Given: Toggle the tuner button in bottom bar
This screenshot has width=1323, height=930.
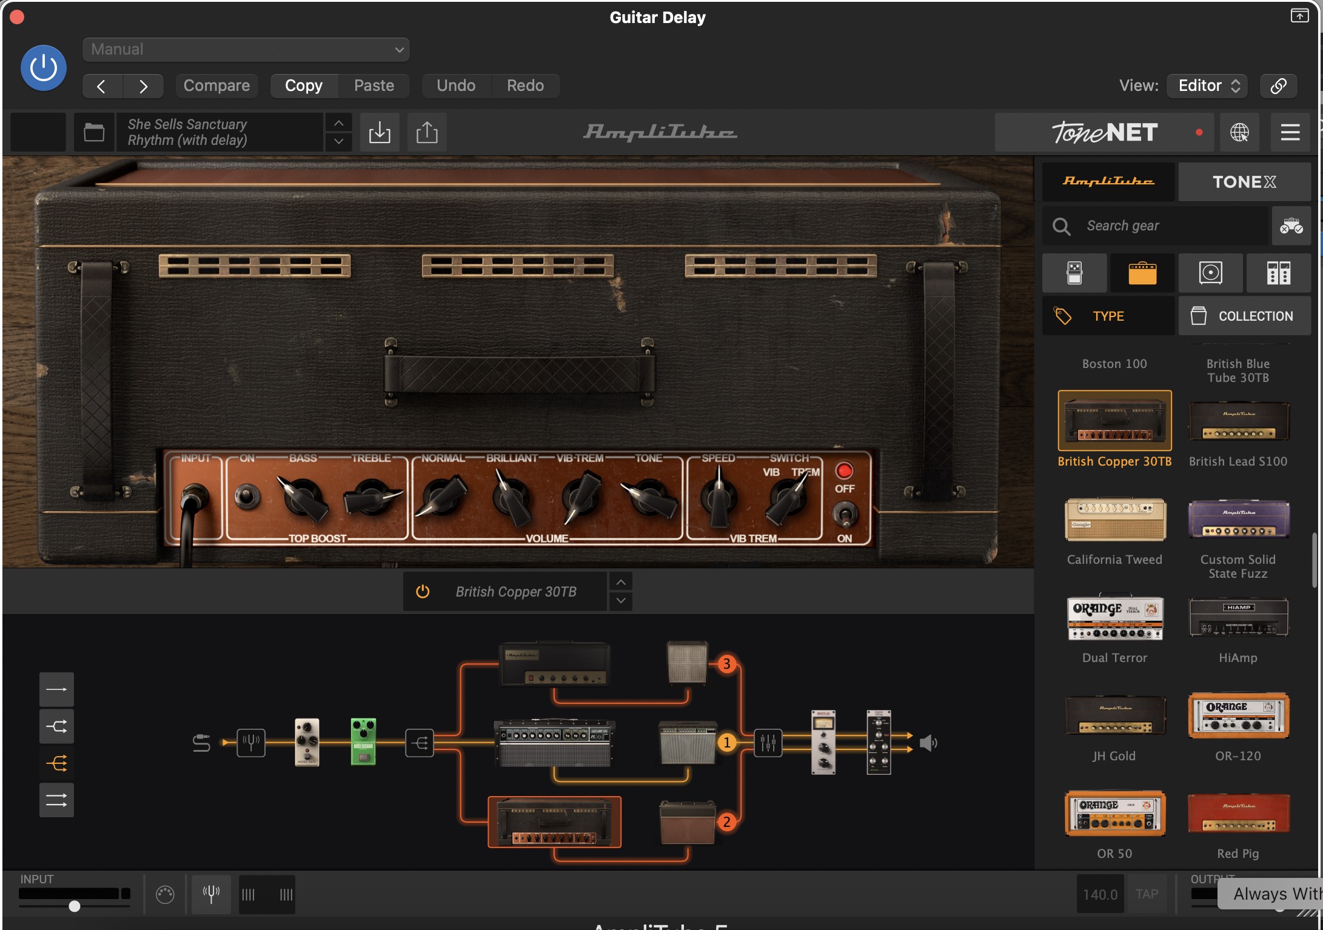Looking at the screenshot, I should pos(211,894).
